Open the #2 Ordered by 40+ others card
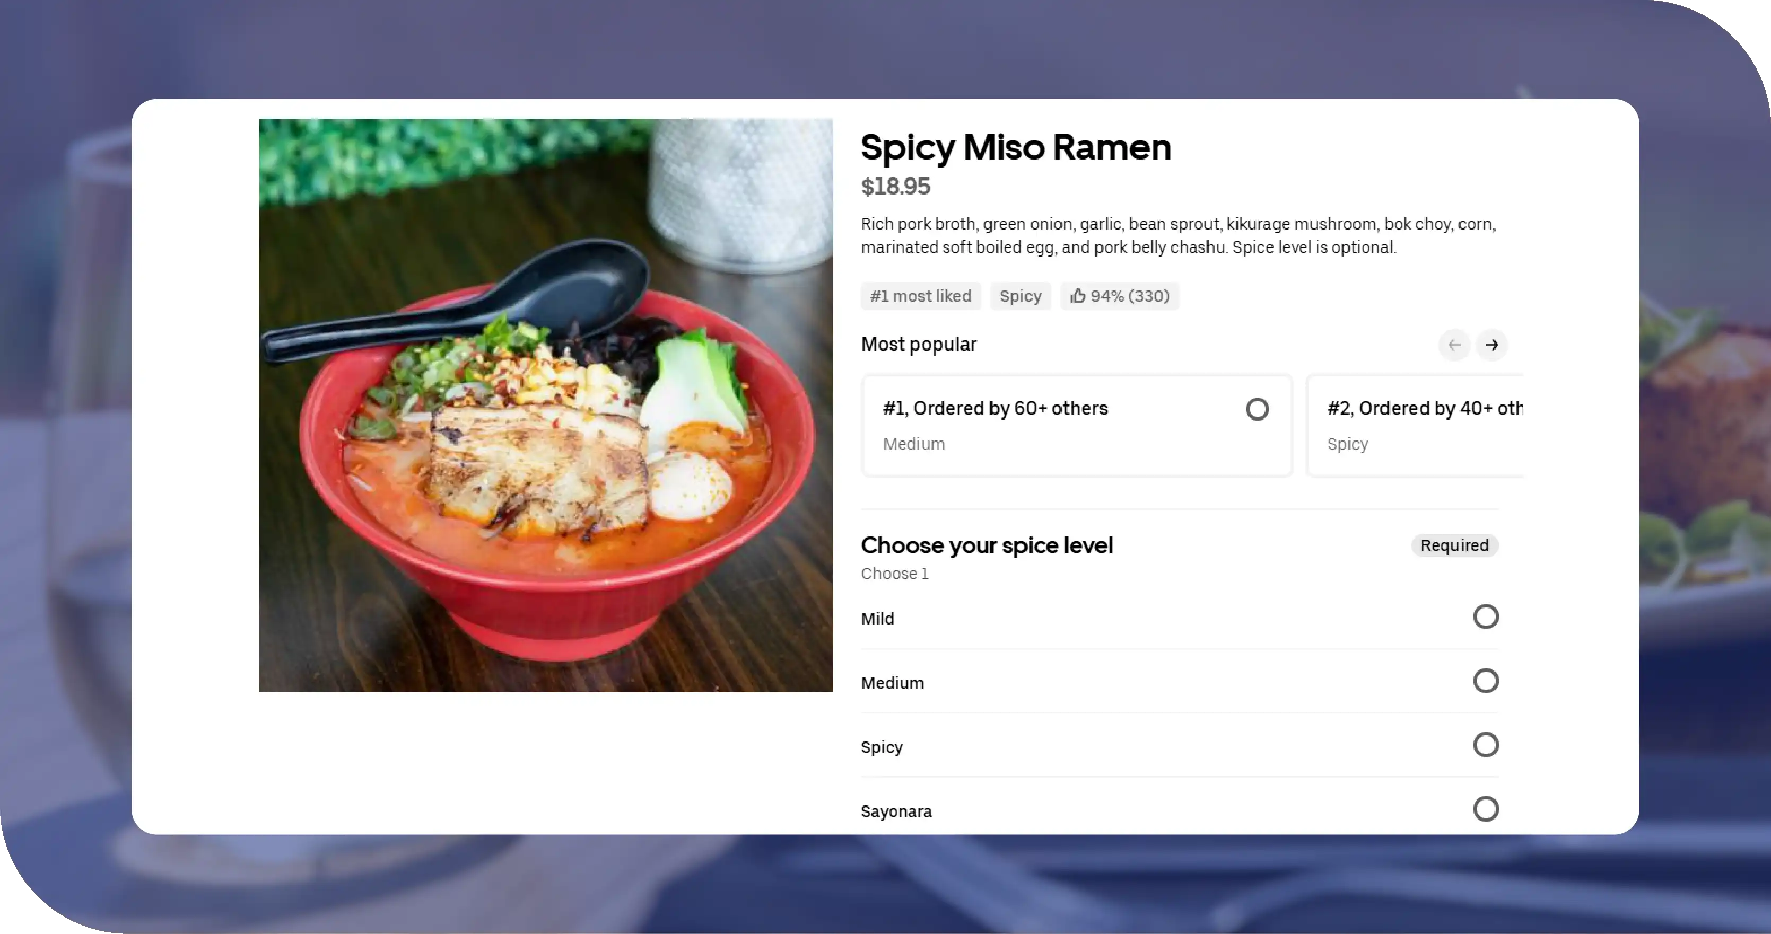 [1415, 426]
